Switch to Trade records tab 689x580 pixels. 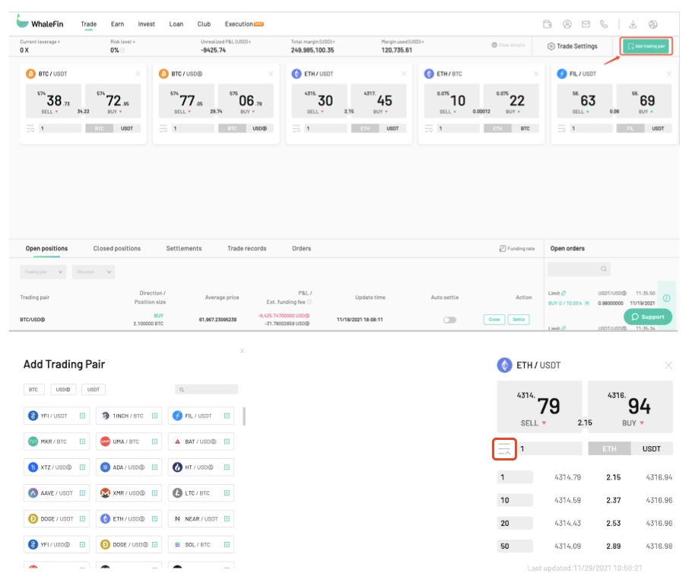pos(247,248)
